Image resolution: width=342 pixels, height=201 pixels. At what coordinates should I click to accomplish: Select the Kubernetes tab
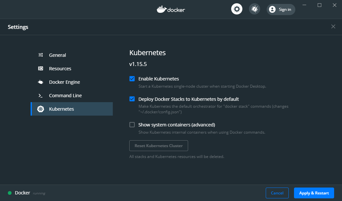point(72,109)
